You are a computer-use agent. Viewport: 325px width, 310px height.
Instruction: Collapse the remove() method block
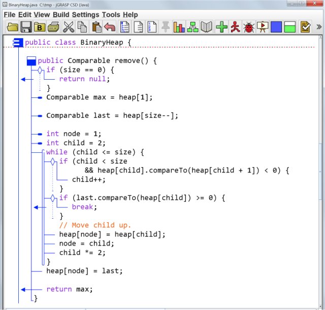(31, 61)
